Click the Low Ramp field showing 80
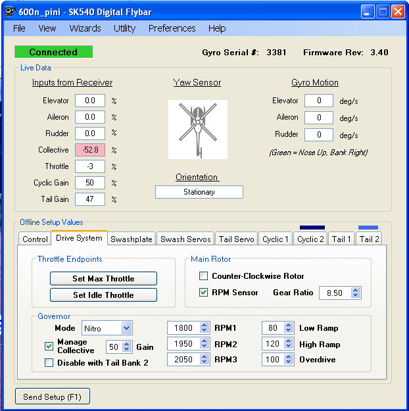The width and height of the screenshot is (409, 411). tap(273, 328)
